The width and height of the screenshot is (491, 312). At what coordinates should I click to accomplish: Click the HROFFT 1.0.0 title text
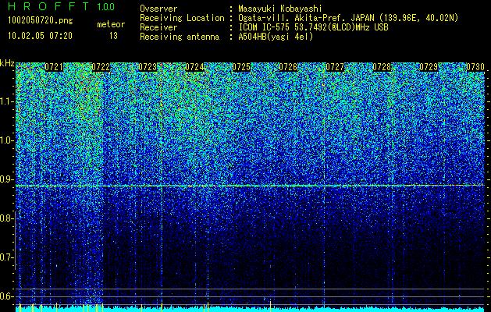62,6
